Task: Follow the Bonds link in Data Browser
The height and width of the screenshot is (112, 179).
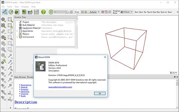Action: 23,96
